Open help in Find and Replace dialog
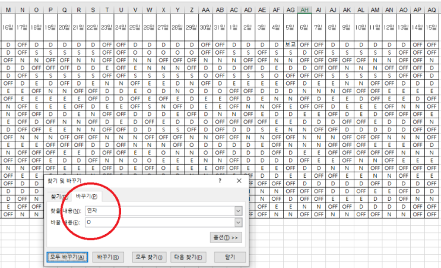Screen dimensions: 441x268 tap(220, 181)
